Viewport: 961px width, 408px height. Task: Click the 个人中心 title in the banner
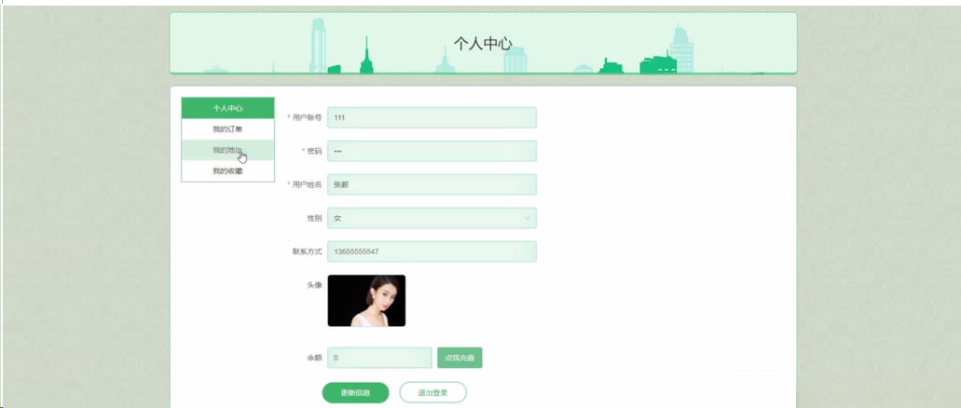tap(483, 43)
